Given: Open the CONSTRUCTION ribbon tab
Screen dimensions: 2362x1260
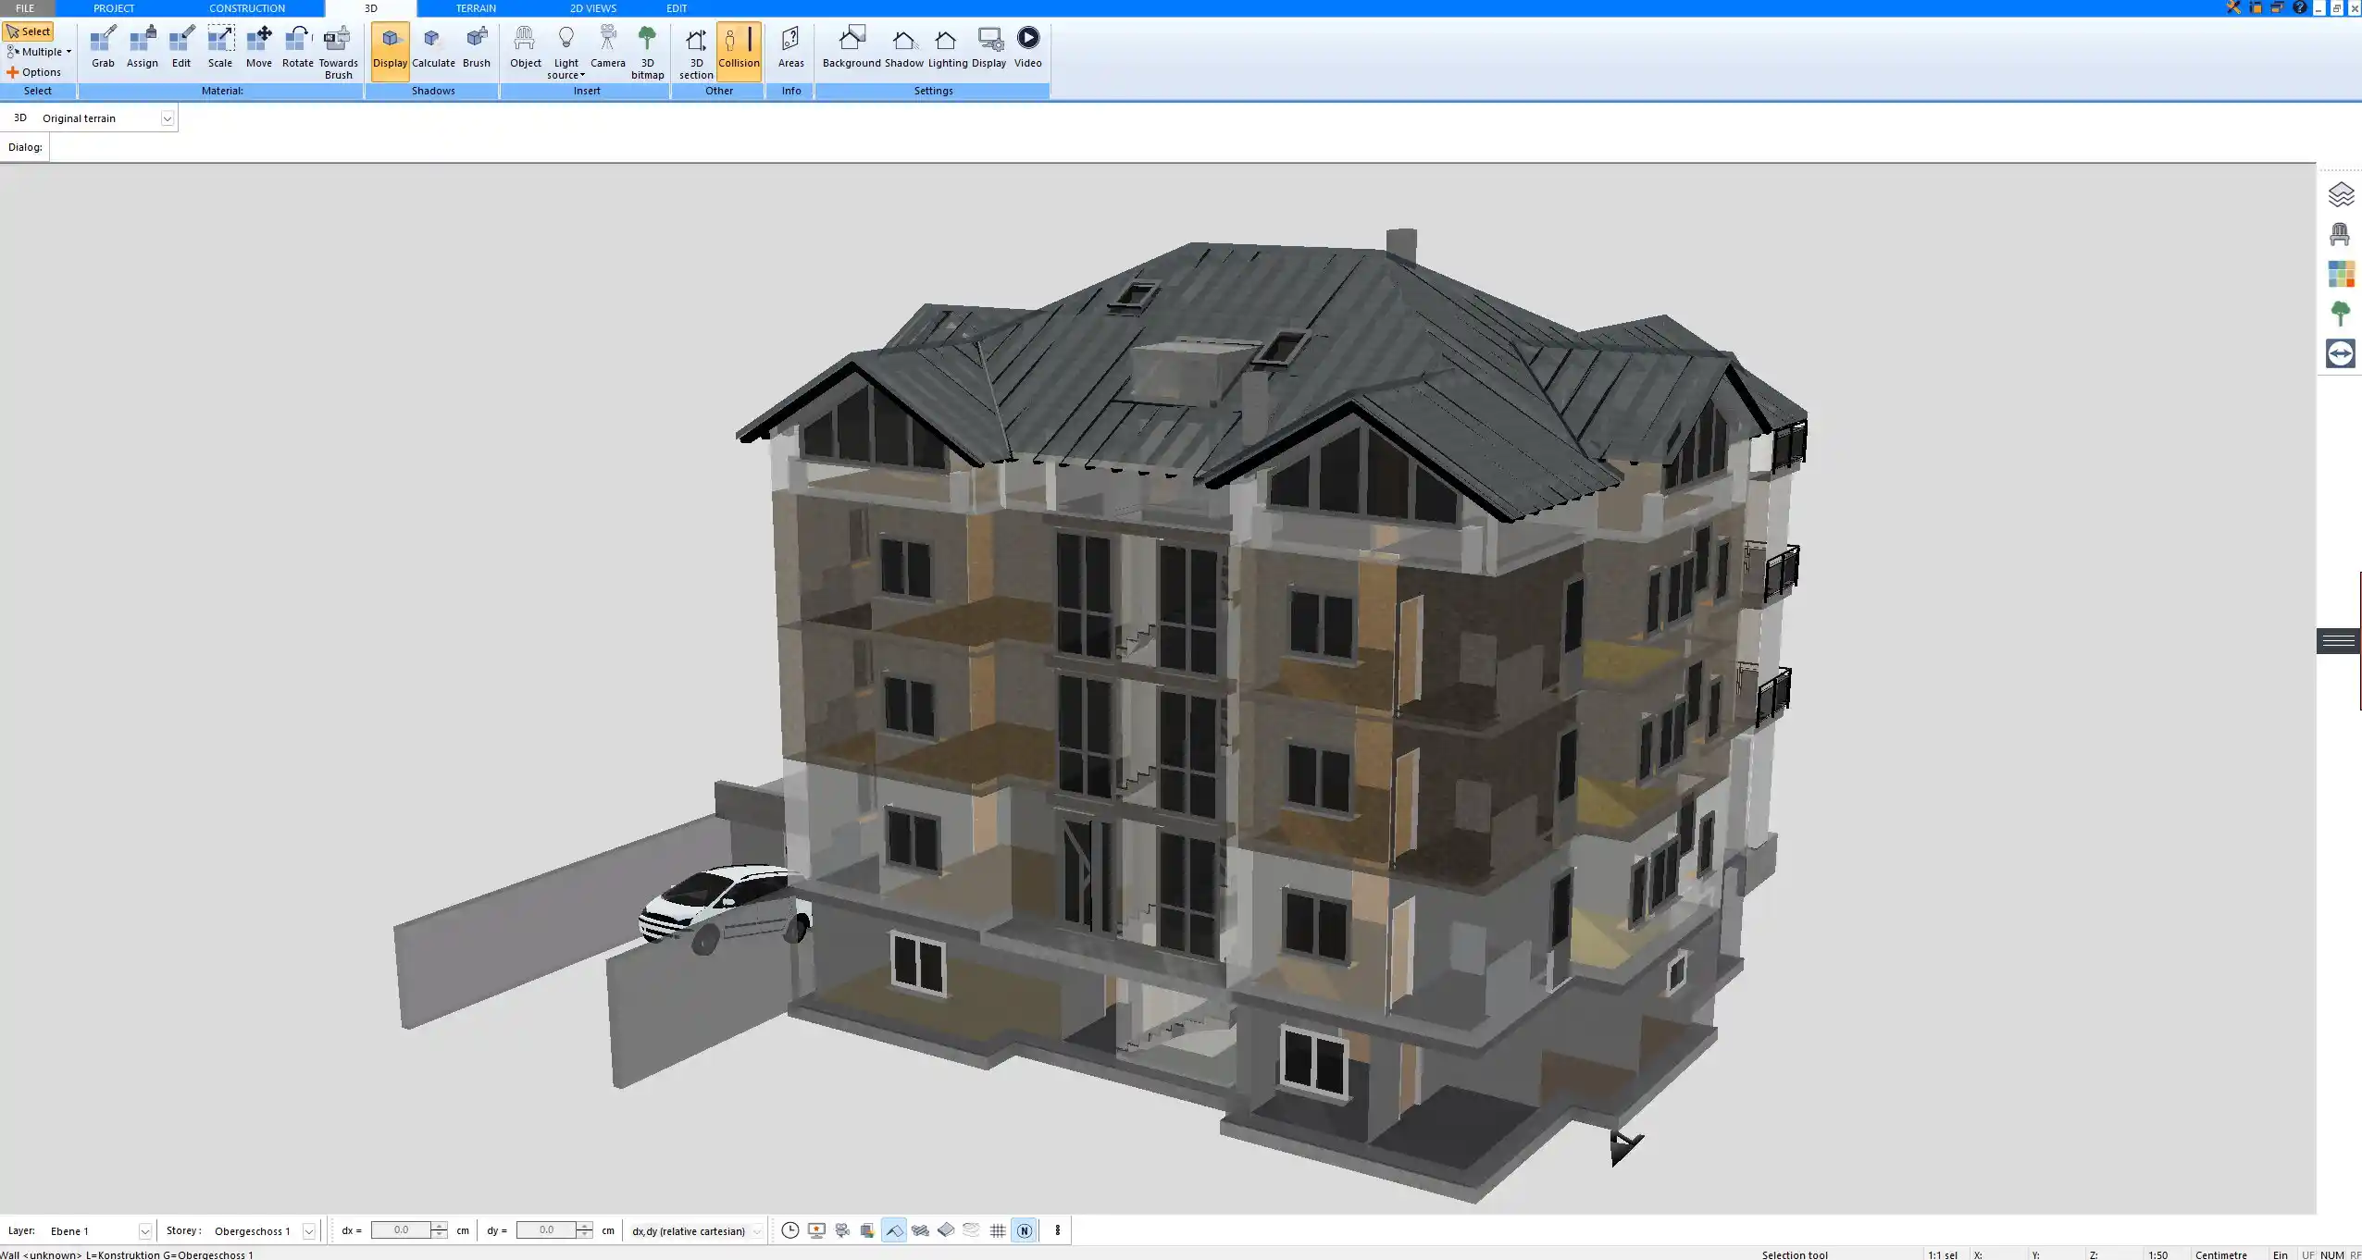Looking at the screenshot, I should pyautogui.click(x=246, y=7).
